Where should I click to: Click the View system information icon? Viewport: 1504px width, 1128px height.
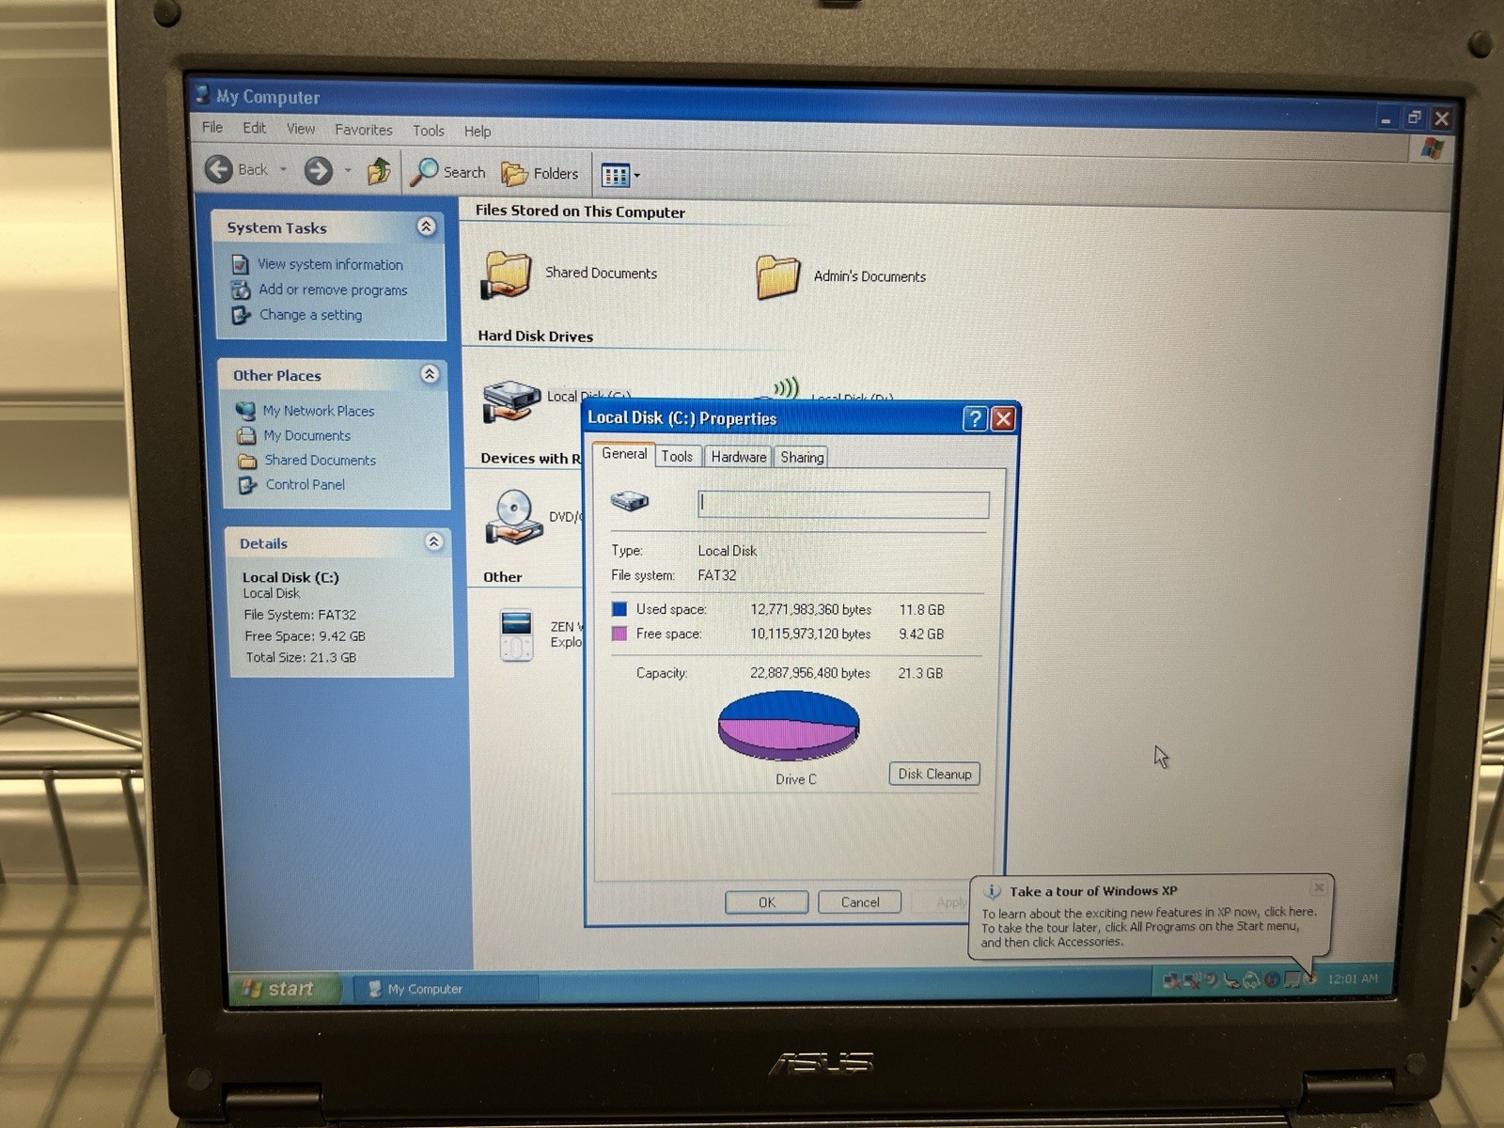click(240, 264)
